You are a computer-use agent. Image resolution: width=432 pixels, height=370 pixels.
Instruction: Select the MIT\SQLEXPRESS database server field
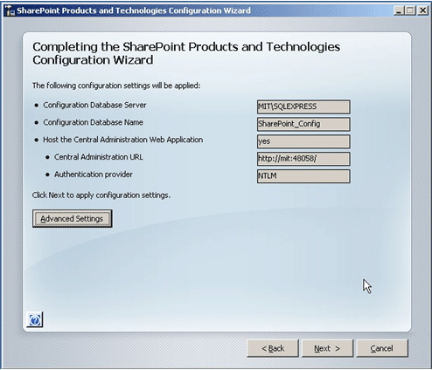[x=303, y=106]
